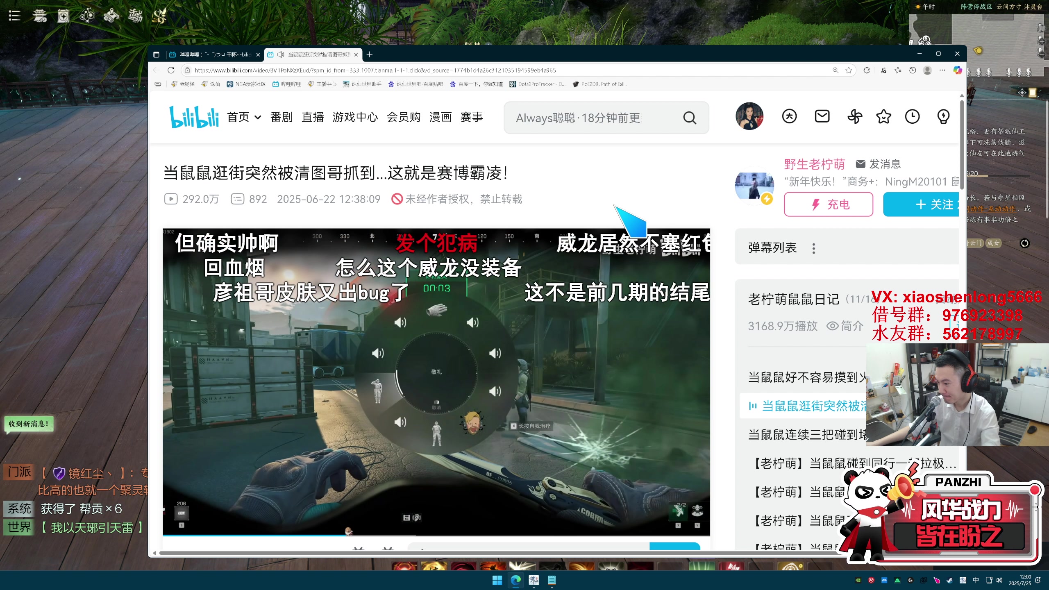Screen dimensions: 1049x590
Task: Click the video progress bar at bottom of player
Action: [436, 535]
